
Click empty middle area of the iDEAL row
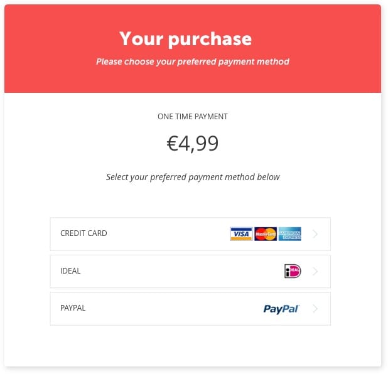[181, 271]
